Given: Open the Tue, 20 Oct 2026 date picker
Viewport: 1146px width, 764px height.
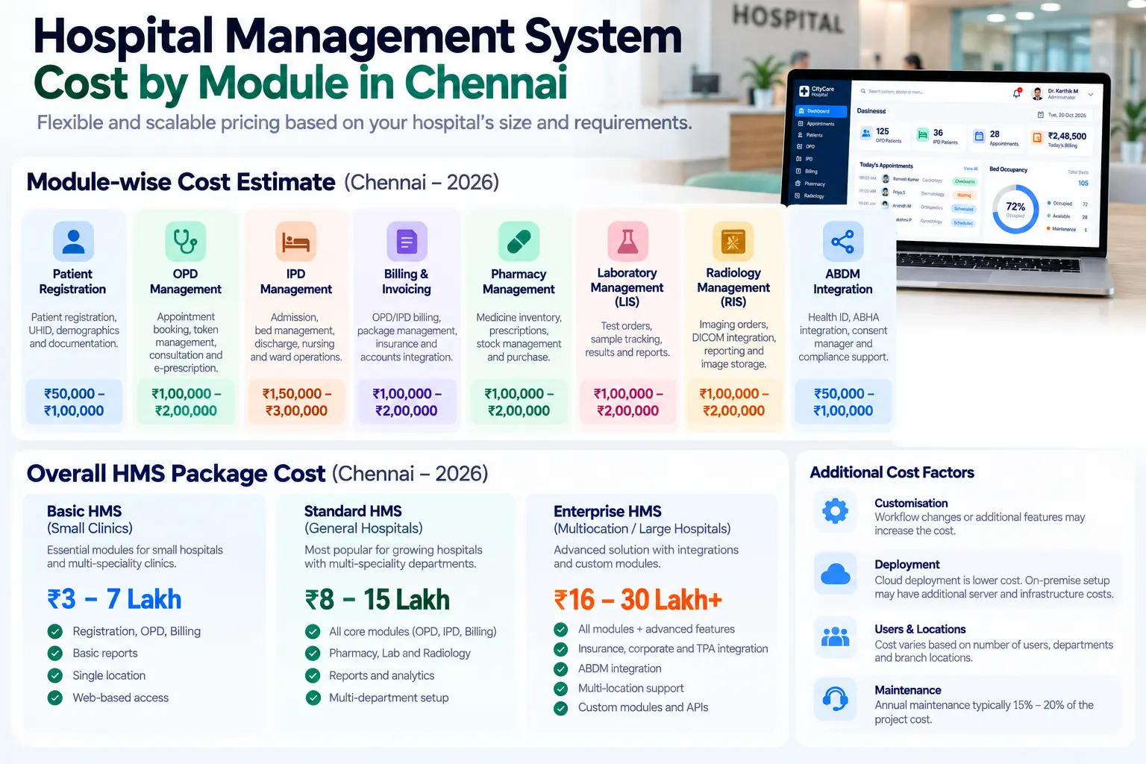Looking at the screenshot, I should coord(1062,115).
